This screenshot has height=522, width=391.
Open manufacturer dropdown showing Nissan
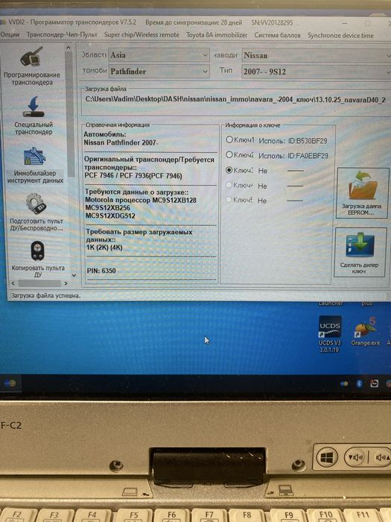(316, 56)
